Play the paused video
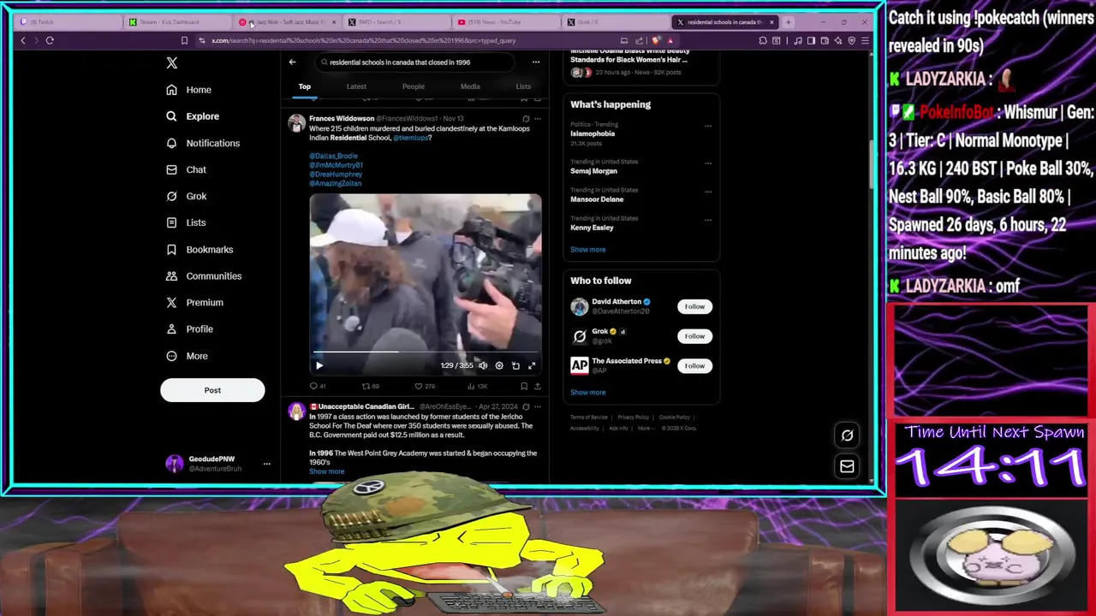 point(319,365)
